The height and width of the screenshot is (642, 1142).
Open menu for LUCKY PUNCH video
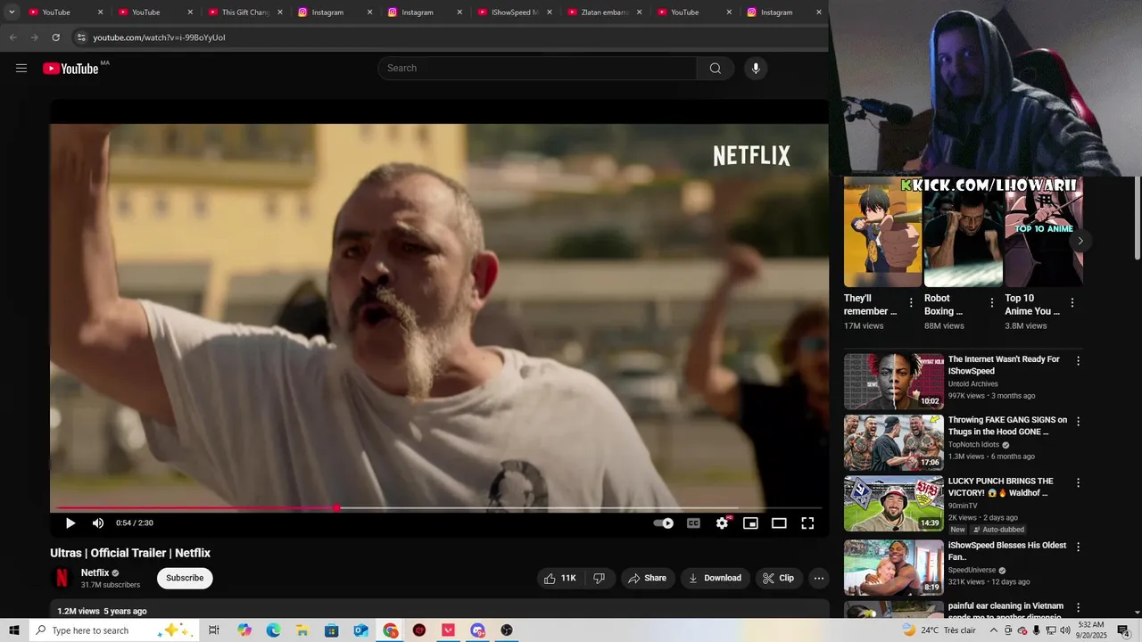[x=1078, y=483]
